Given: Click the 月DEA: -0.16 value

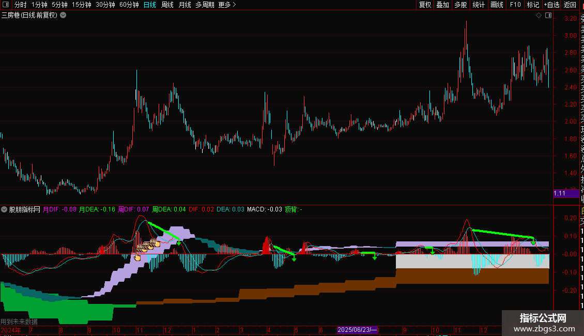Looking at the screenshot, I should click(x=97, y=209).
